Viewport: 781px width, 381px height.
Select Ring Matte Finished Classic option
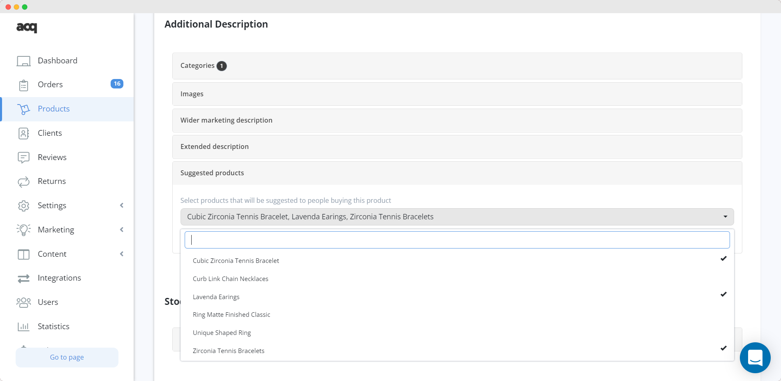click(x=457, y=315)
